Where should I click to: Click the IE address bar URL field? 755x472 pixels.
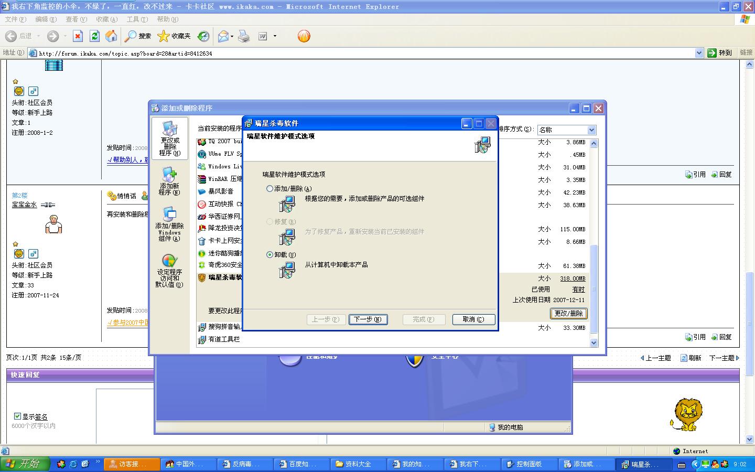[365, 53]
